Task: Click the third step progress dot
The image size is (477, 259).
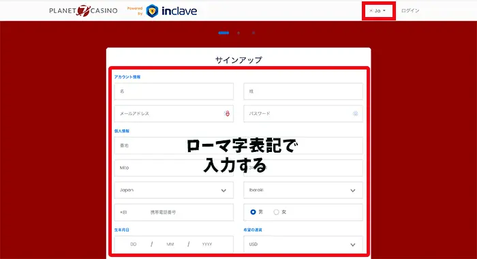Action: (x=253, y=33)
